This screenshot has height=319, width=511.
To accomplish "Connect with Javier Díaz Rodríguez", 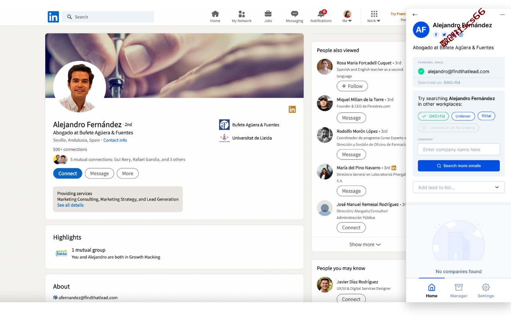I will 351,299.
